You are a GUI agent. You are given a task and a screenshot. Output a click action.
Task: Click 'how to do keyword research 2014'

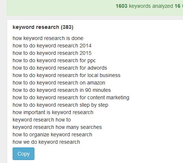52,46
